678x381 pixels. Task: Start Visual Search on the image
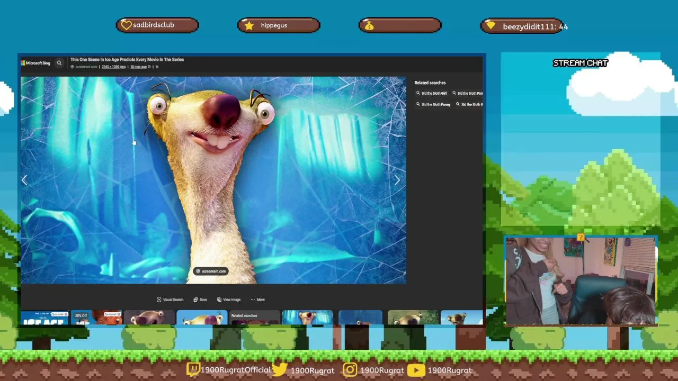coord(170,300)
